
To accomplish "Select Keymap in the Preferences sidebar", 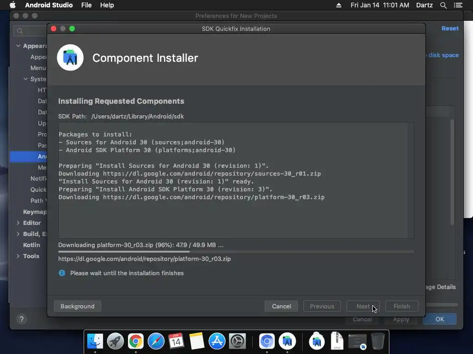I will click(35, 212).
